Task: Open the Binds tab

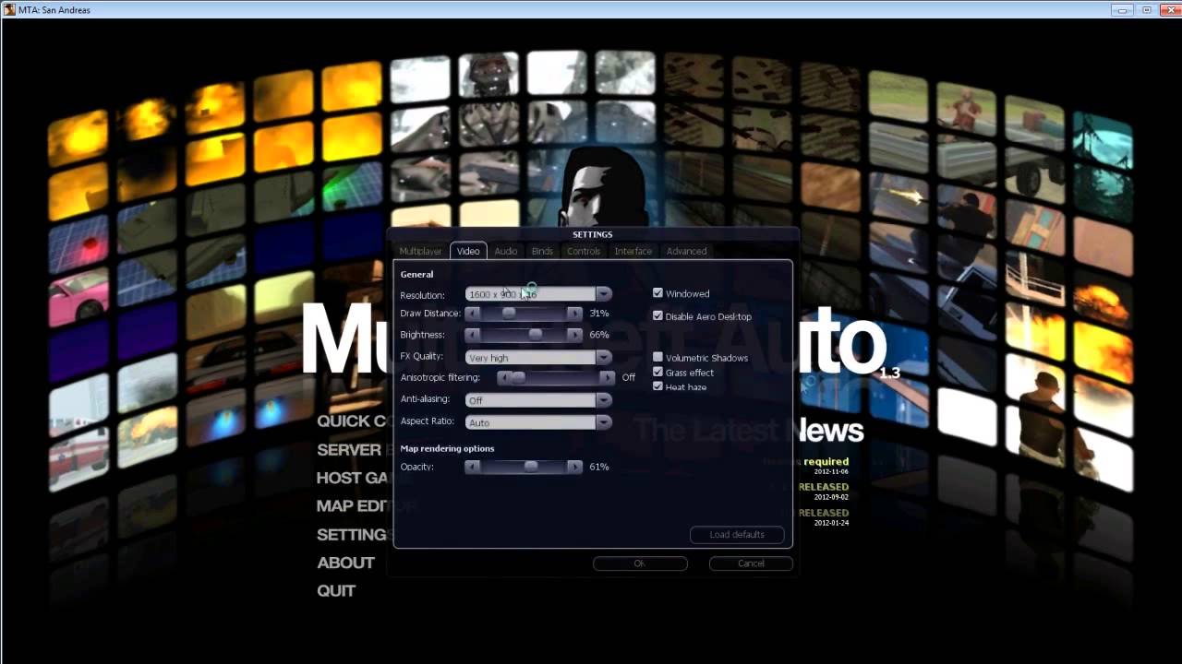Action: click(x=542, y=251)
